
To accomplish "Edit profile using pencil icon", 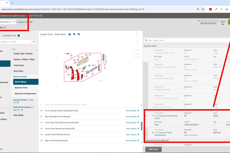I will click(x=5, y=28).
